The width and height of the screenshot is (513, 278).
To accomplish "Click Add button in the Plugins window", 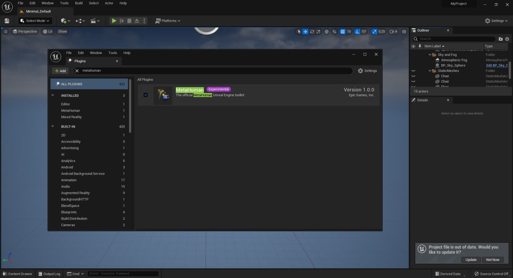I will coord(60,71).
